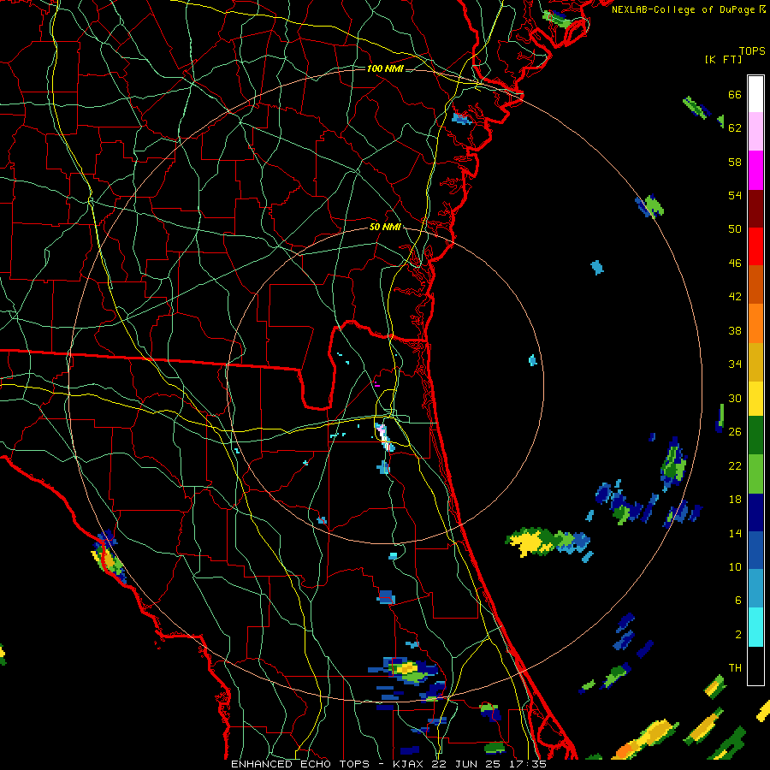Click the white 66 kft legend swatch
The height and width of the screenshot is (770, 770).
(755, 94)
